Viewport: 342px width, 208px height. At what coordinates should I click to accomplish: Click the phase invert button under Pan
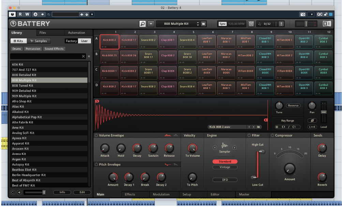pyautogui.click(x=312, y=120)
